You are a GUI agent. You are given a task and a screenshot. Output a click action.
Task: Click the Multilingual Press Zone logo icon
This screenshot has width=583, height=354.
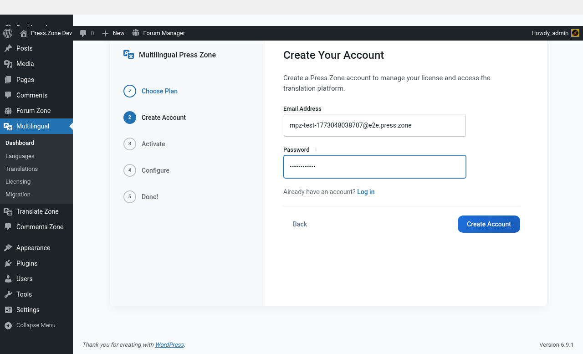click(129, 55)
